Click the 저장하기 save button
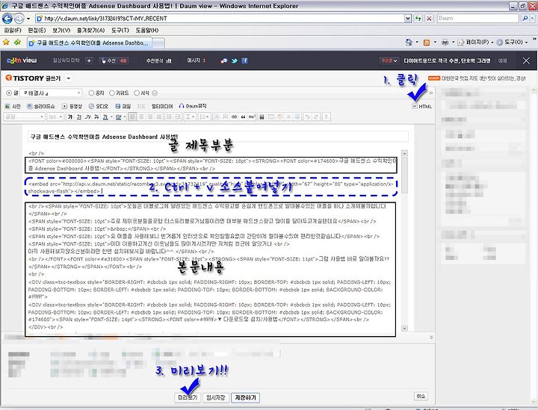Image resolution: width=538 pixels, height=410 pixels. tap(245, 397)
